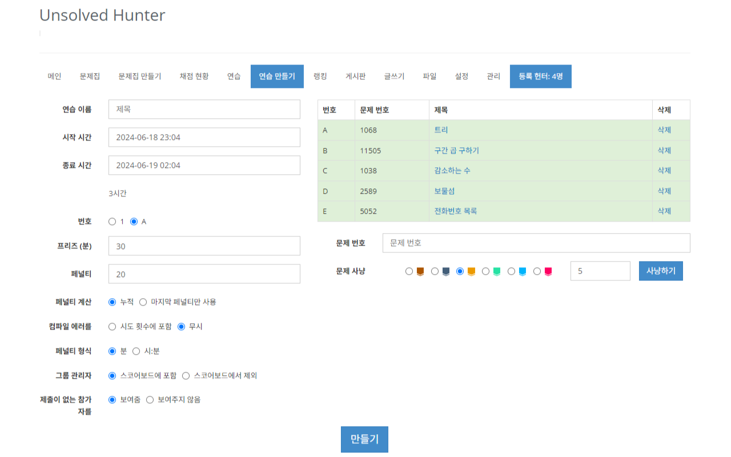Click the 등록 헌터: 4명 button
Screen dimensions: 731x457
click(541, 76)
